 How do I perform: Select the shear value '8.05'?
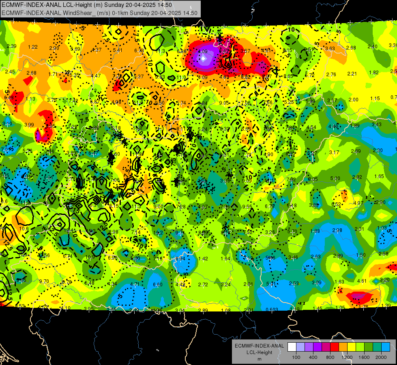click(313, 179)
